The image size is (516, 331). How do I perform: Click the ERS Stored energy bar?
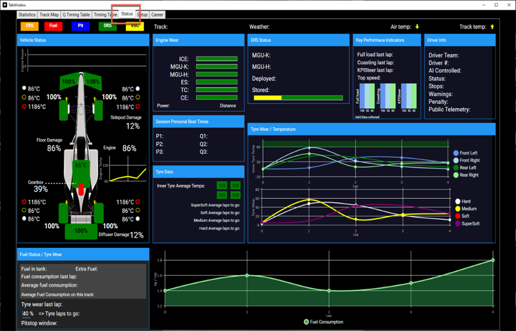tap(298, 98)
